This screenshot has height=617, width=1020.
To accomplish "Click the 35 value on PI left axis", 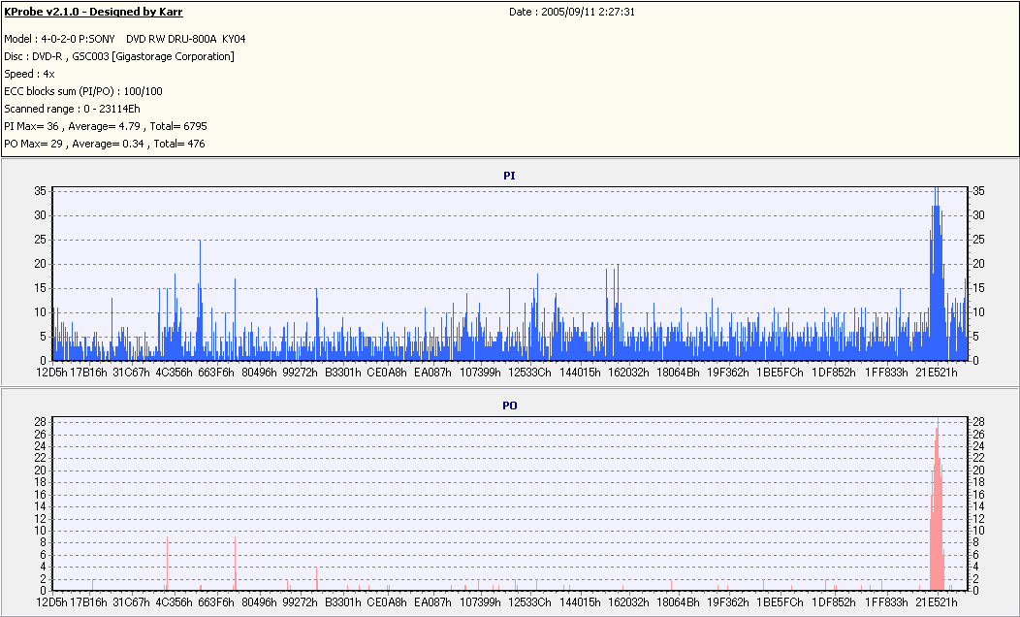I will click(x=40, y=191).
